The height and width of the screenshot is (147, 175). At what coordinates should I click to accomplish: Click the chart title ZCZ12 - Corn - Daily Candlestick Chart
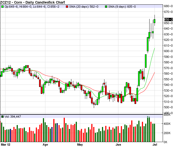pyautogui.click(x=33, y=2)
